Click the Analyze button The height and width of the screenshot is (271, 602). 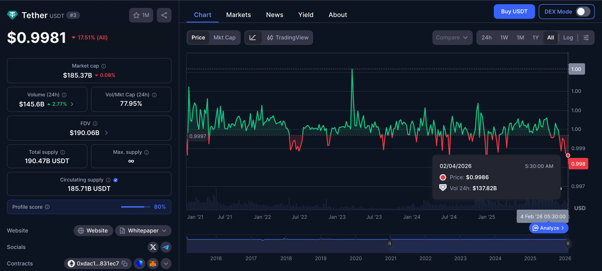click(548, 228)
